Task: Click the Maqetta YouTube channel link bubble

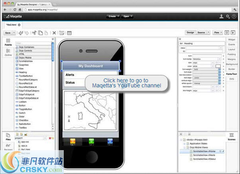Action: pyautogui.click(x=127, y=83)
